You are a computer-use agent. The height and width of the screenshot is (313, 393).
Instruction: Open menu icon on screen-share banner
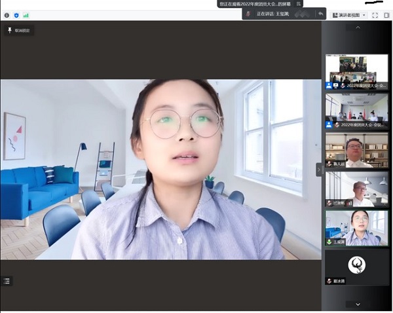[x=297, y=4]
